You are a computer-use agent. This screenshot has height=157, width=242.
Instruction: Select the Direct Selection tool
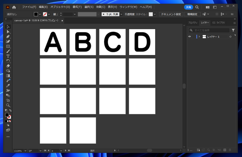pos(8,32)
